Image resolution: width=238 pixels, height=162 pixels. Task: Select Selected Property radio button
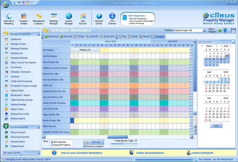(52, 145)
